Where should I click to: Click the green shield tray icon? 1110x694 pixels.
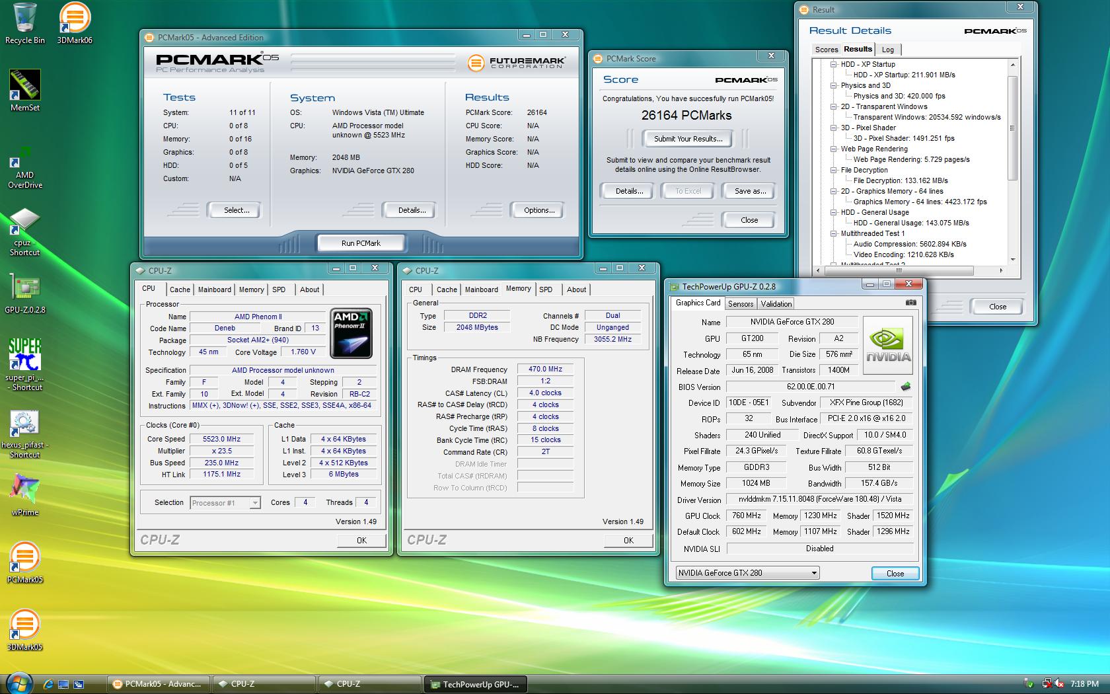[x=1028, y=684]
